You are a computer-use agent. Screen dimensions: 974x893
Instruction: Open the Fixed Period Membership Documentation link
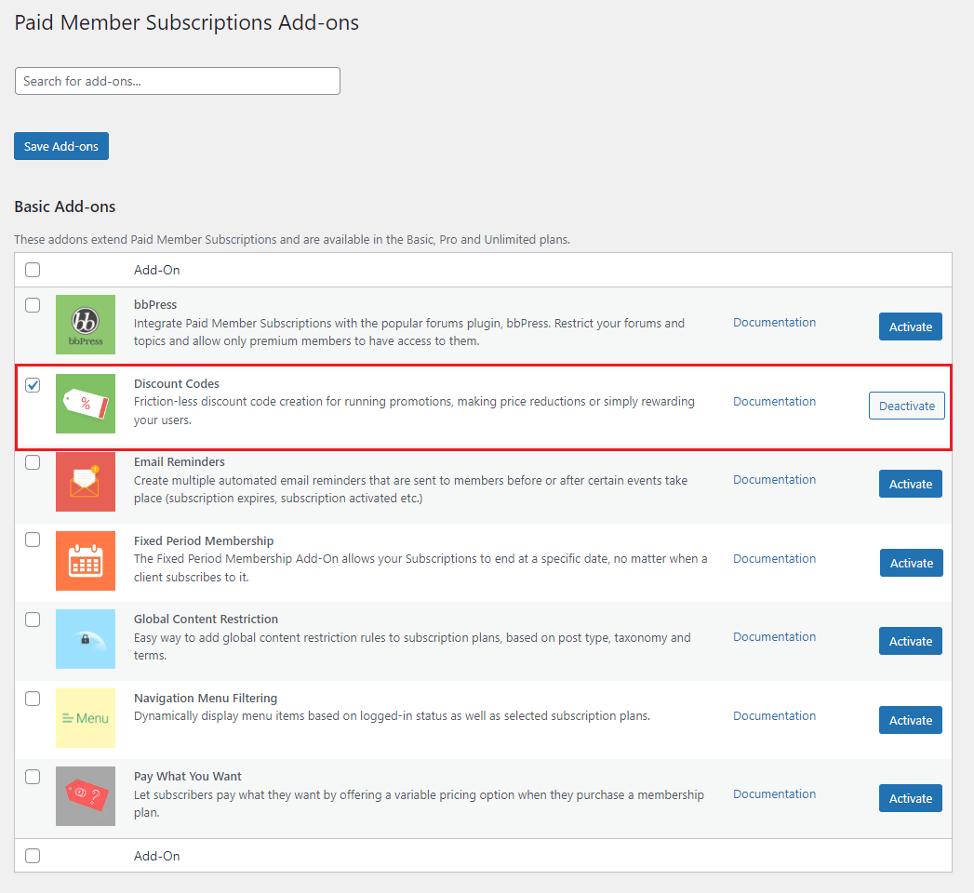pyautogui.click(x=774, y=558)
